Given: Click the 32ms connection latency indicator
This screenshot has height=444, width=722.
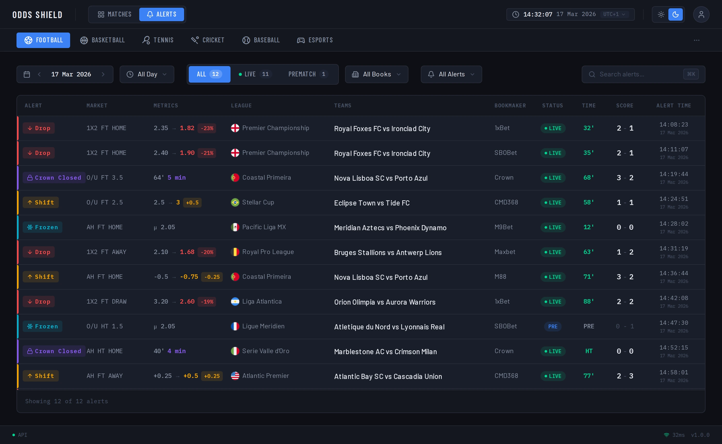Looking at the screenshot, I should coord(674,435).
